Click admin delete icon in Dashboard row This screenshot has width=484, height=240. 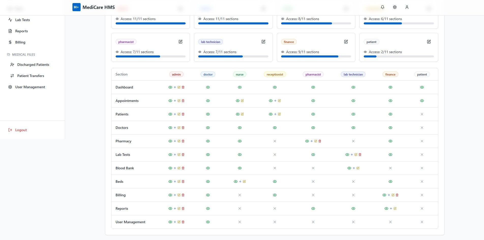pyautogui.click(x=183, y=87)
